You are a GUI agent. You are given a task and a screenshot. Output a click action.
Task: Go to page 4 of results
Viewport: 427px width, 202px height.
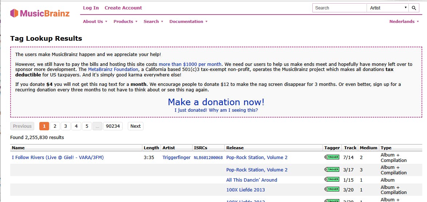pos(76,126)
